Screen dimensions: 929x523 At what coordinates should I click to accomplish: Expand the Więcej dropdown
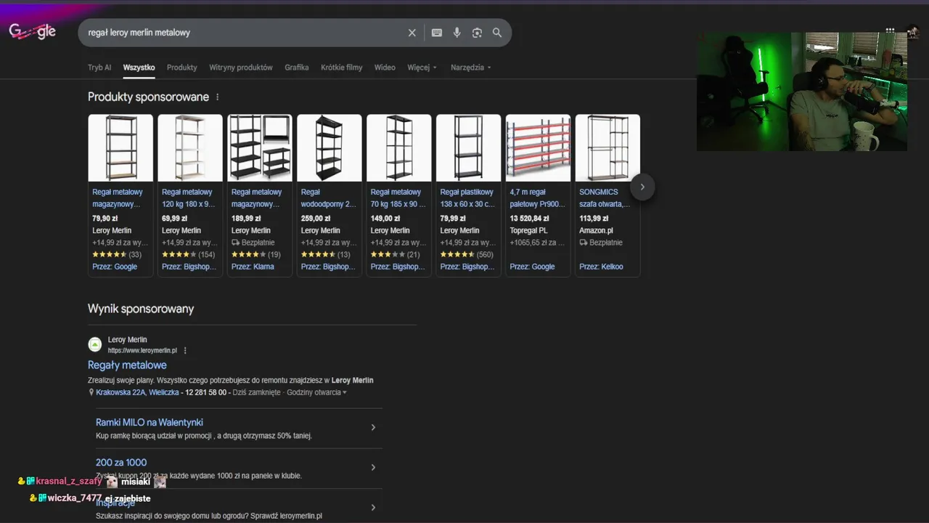(x=422, y=68)
